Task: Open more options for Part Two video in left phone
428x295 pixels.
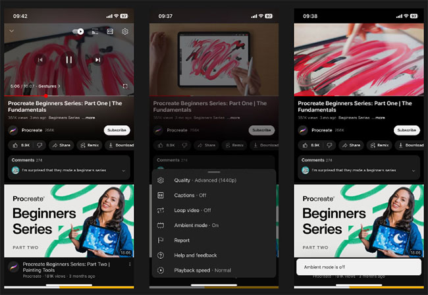Action: click(130, 264)
